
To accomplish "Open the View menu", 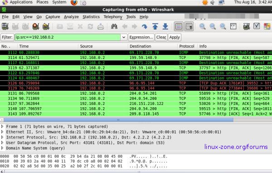I will click(28, 17).
